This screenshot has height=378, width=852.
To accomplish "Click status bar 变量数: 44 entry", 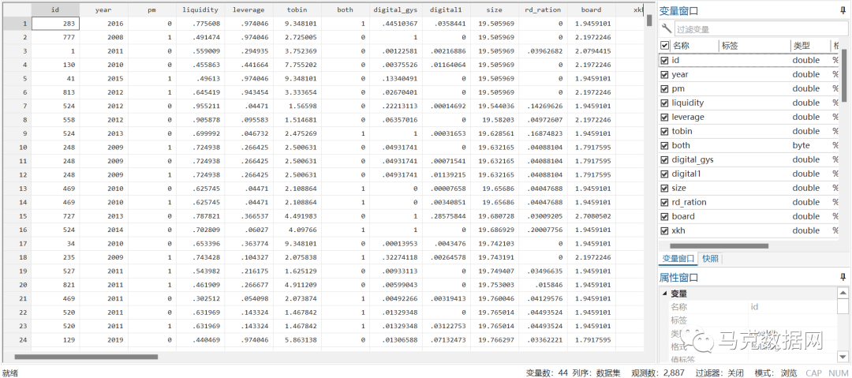I will (547, 373).
